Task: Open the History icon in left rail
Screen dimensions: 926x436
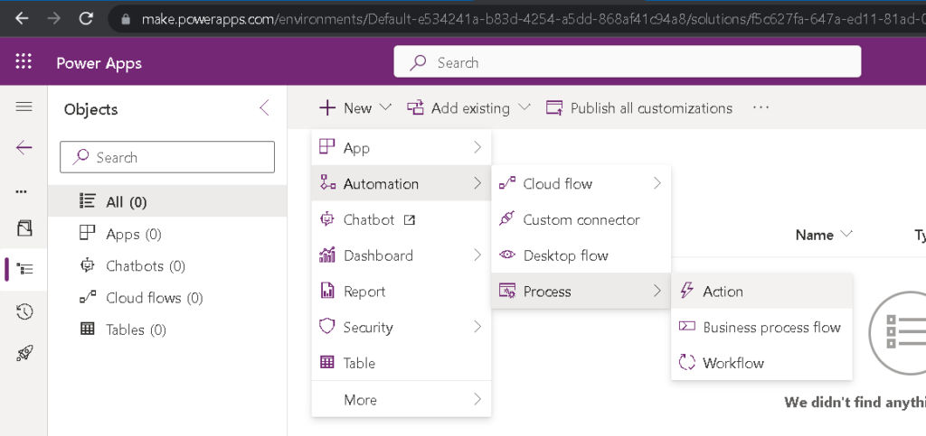Action: 24,311
